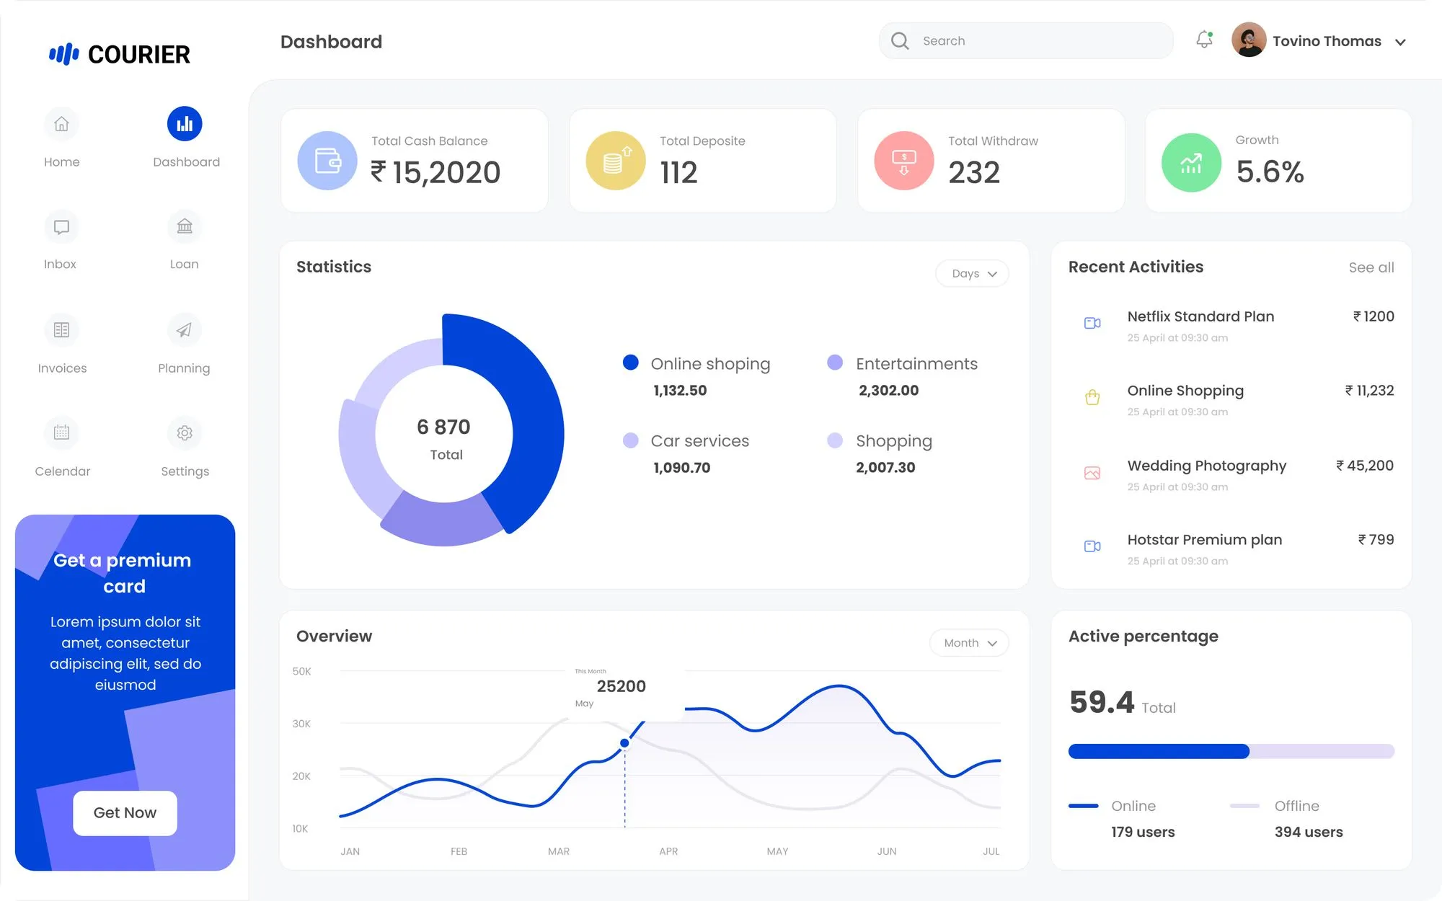Click the May data point on the chart
The image size is (1442, 901).
point(624,743)
